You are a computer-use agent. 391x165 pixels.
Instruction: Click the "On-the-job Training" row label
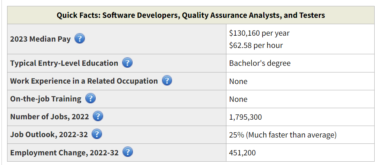tap(45, 99)
